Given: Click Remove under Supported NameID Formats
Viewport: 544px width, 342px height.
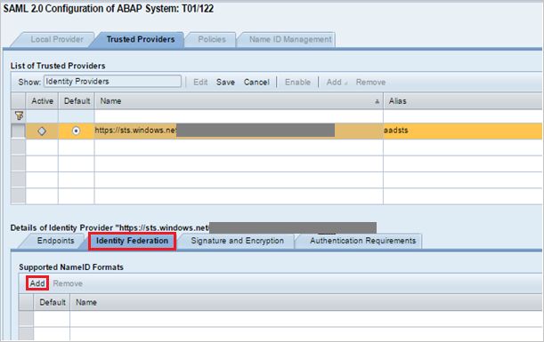Looking at the screenshot, I should (68, 283).
